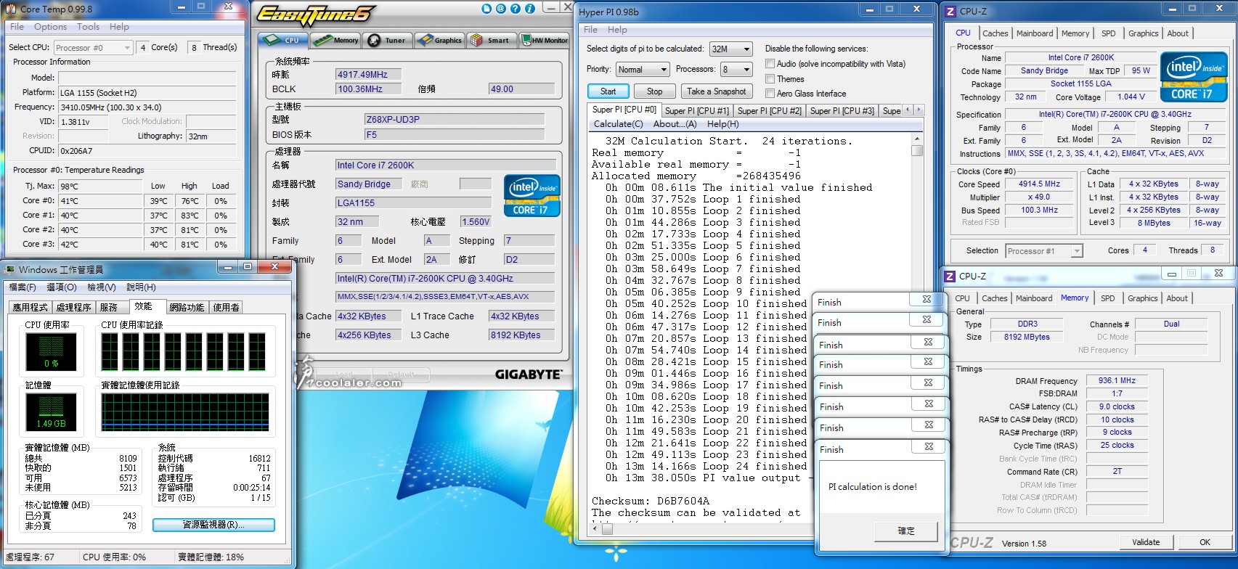This screenshot has width=1238, height=569.
Task: Click the scroll-up arrow of Hyper PI output
Action: click(x=917, y=138)
